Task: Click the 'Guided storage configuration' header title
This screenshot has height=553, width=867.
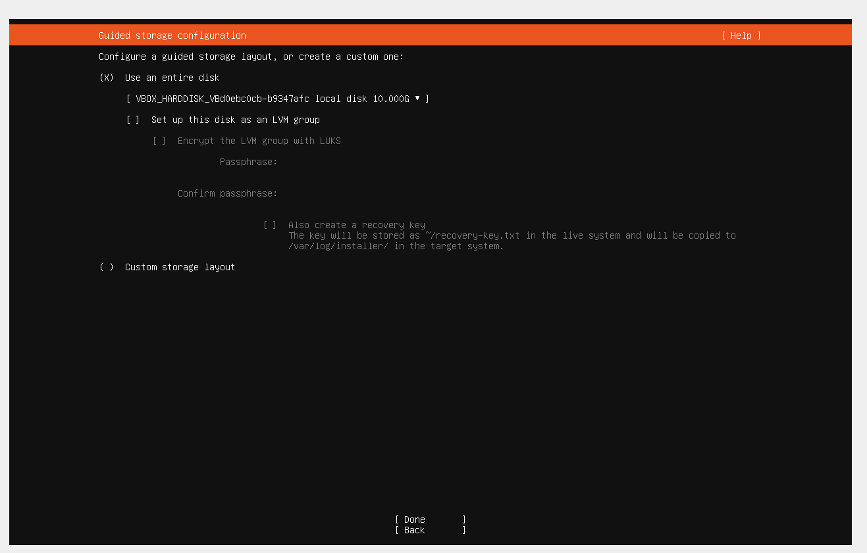Action: click(172, 36)
